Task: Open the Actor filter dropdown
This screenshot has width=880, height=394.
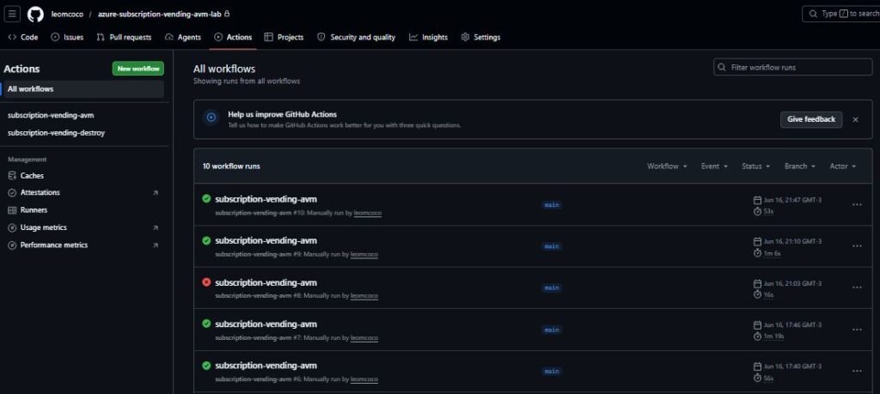Action: (x=842, y=167)
